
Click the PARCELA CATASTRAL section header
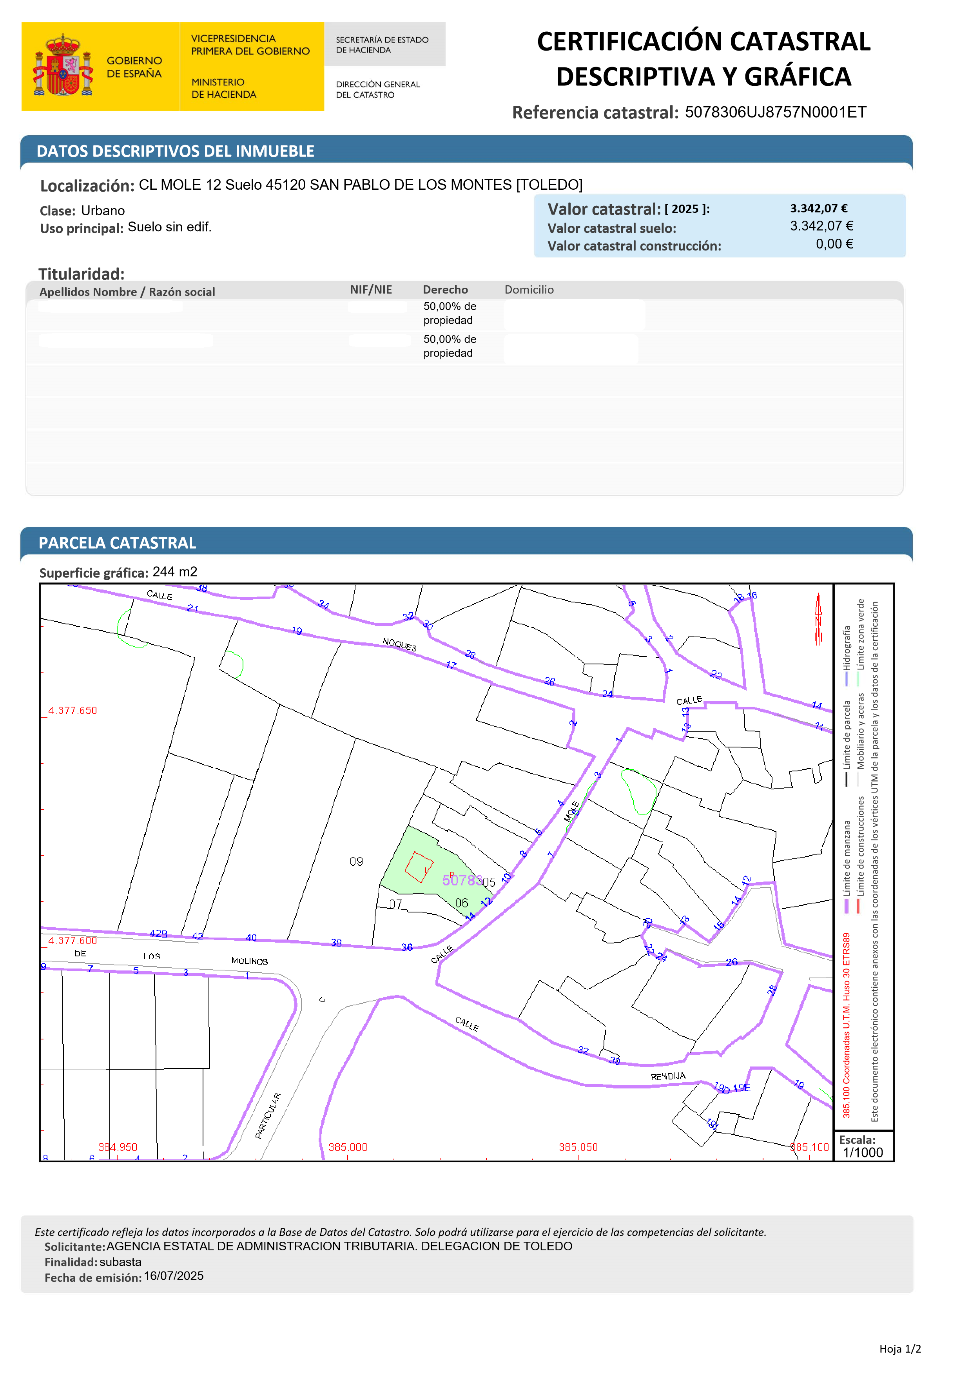point(117,542)
